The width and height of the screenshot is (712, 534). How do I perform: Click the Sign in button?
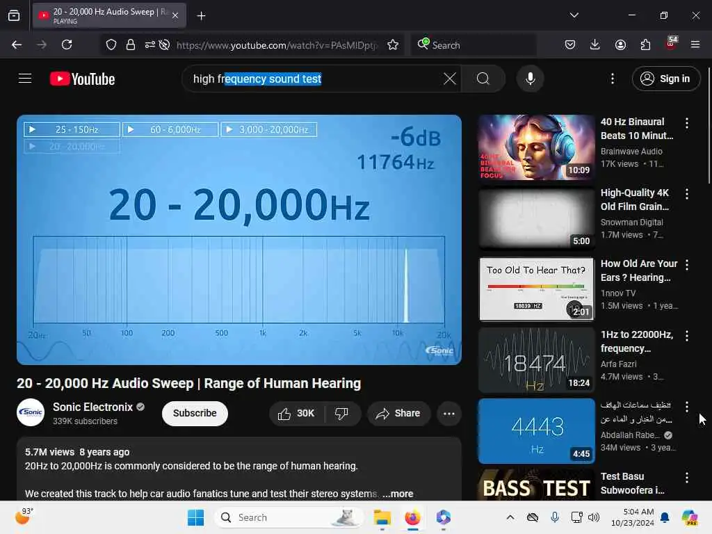pos(665,79)
